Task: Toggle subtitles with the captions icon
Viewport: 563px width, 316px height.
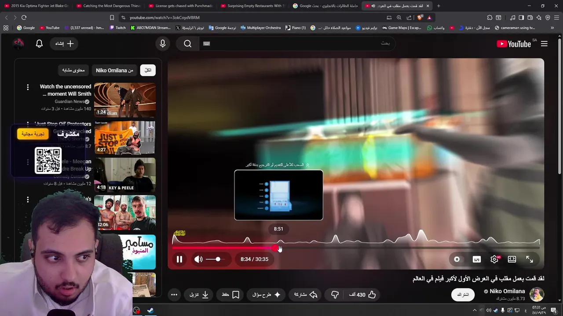Action: [x=477, y=259]
